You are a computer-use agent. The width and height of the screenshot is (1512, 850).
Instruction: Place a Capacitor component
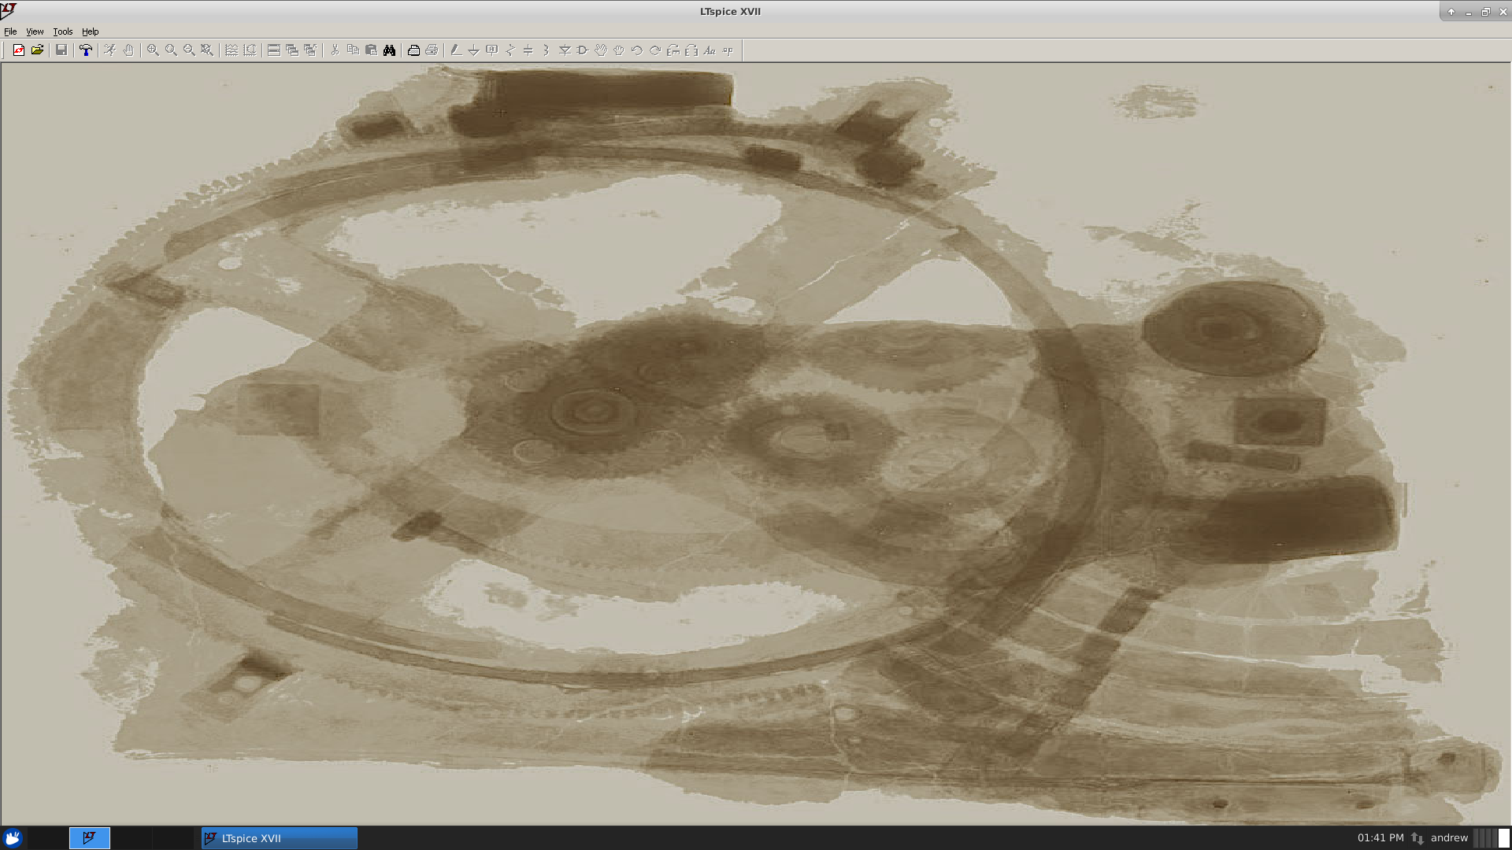point(528,50)
